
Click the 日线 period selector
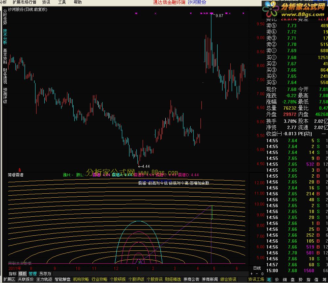click(x=257, y=268)
